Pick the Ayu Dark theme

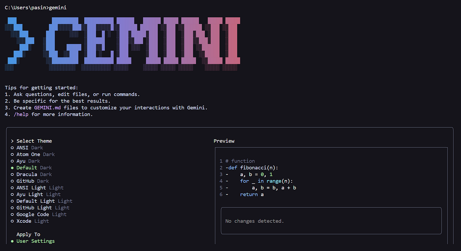coord(26,161)
